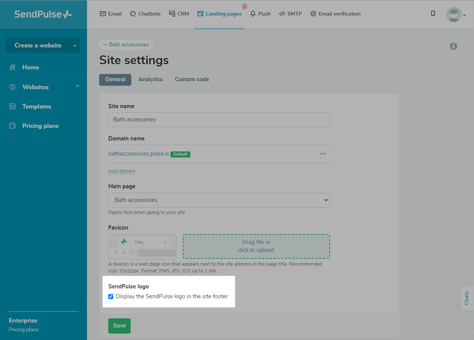The image size is (474, 340).
Task: Expand the Create a website dropdown arrow
Action: point(75,46)
